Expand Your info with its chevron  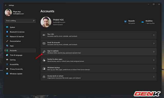pyautogui.click(x=154, y=35)
